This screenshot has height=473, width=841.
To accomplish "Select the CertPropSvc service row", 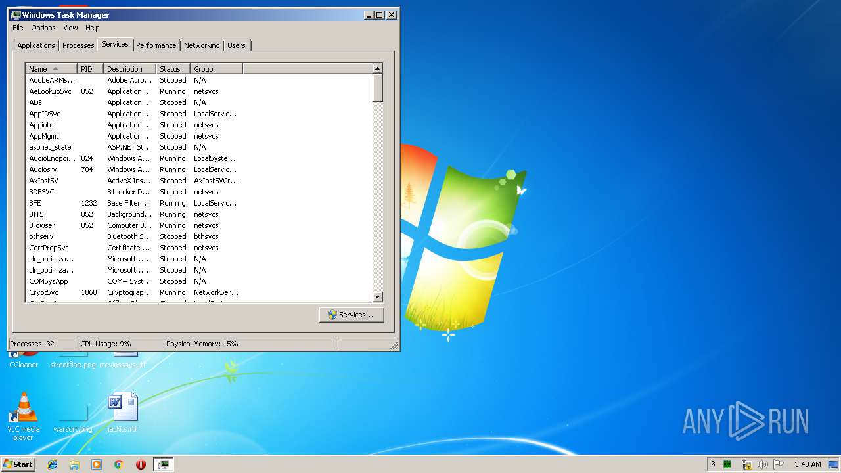I will click(x=198, y=248).
